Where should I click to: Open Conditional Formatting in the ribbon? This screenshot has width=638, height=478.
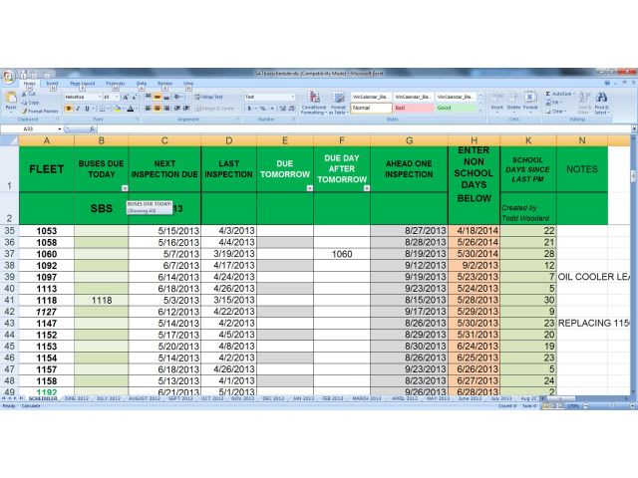pos(313,103)
